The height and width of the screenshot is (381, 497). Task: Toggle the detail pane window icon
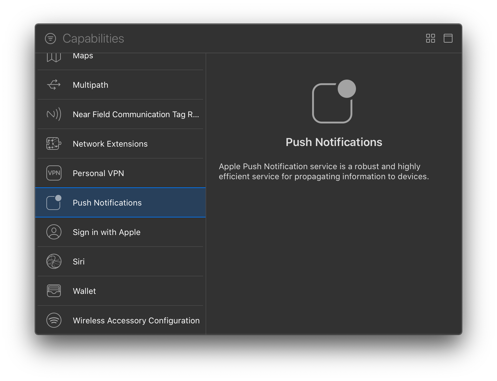coord(448,38)
